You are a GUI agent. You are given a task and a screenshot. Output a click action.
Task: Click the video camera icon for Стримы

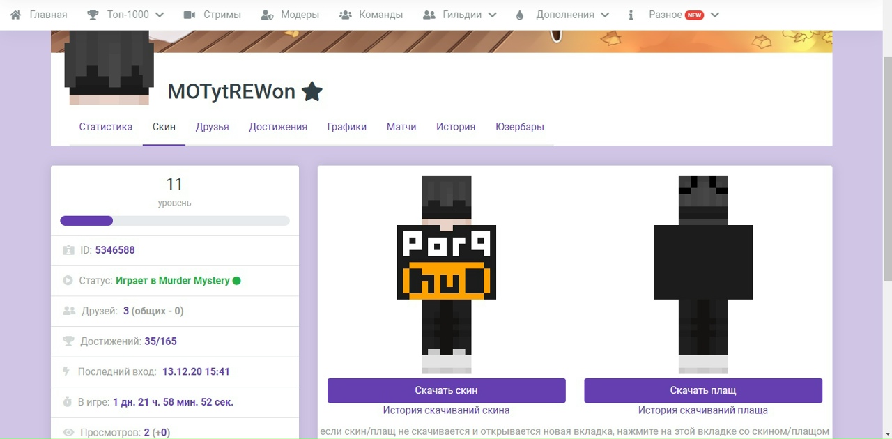tap(189, 15)
